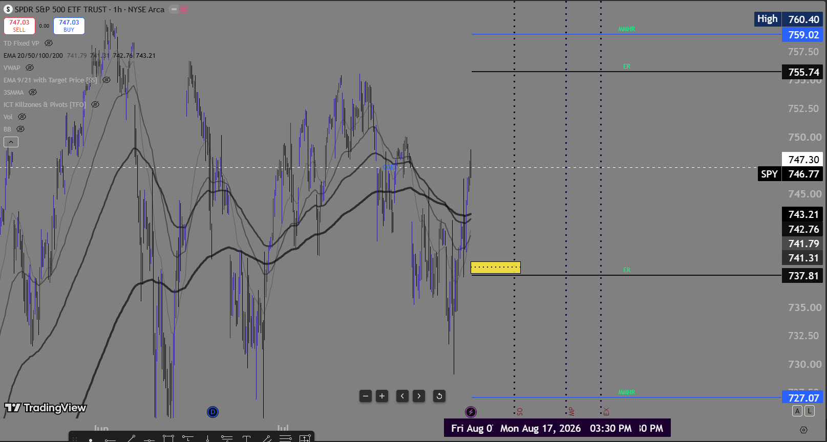The width and height of the screenshot is (827, 442).
Task: Select the text tool in drawing toolbar
Action: coord(246,438)
